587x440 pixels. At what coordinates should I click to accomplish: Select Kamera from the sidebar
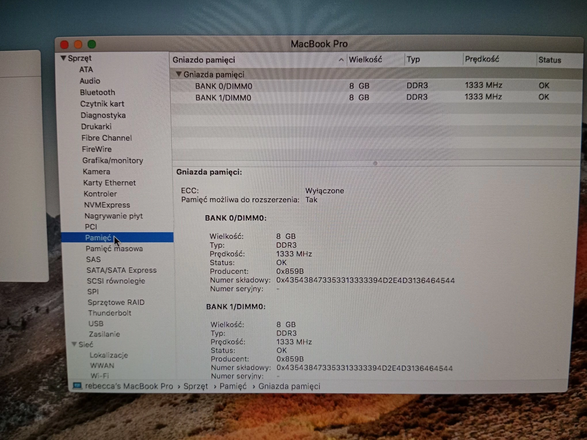97,171
